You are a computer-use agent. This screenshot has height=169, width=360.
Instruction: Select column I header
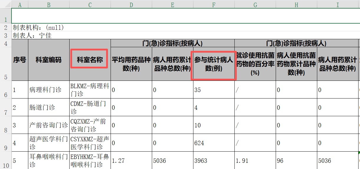coord(338,4)
